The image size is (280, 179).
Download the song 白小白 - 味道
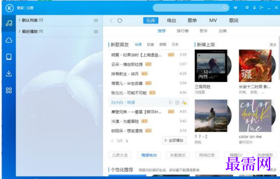184,102
